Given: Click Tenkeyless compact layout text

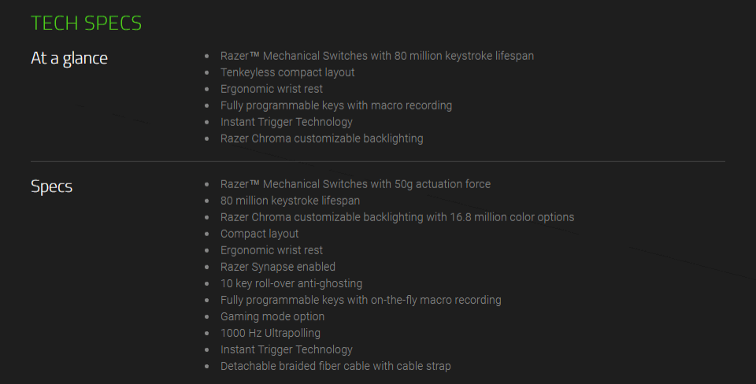Looking at the screenshot, I should pos(287,72).
